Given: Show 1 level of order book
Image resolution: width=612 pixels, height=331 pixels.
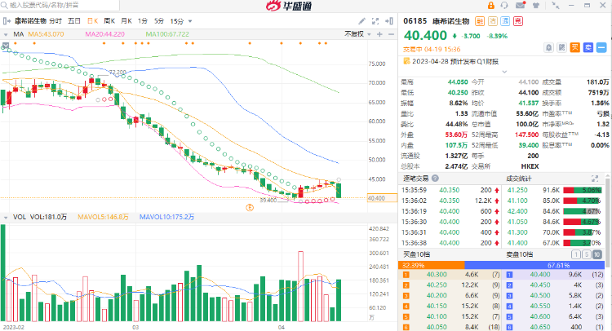Looking at the screenshot, I should [576, 254].
